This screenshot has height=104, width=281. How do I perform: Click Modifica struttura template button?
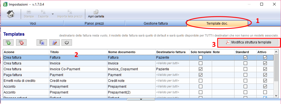coord(249,42)
